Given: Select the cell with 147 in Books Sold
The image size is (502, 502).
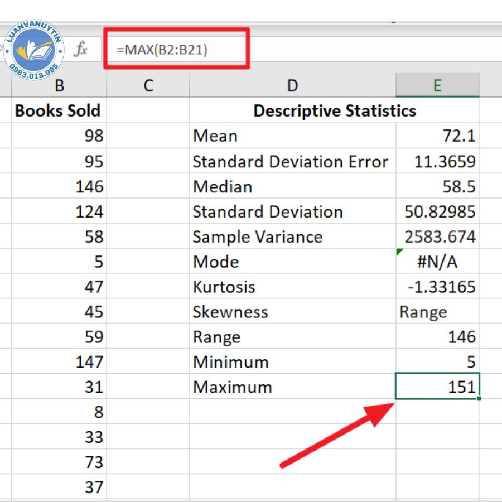Looking at the screenshot, I should [x=59, y=362].
